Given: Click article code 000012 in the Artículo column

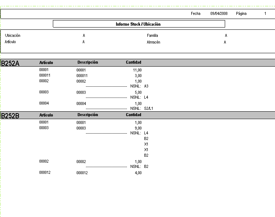Looking at the screenshot, I should (45, 172).
